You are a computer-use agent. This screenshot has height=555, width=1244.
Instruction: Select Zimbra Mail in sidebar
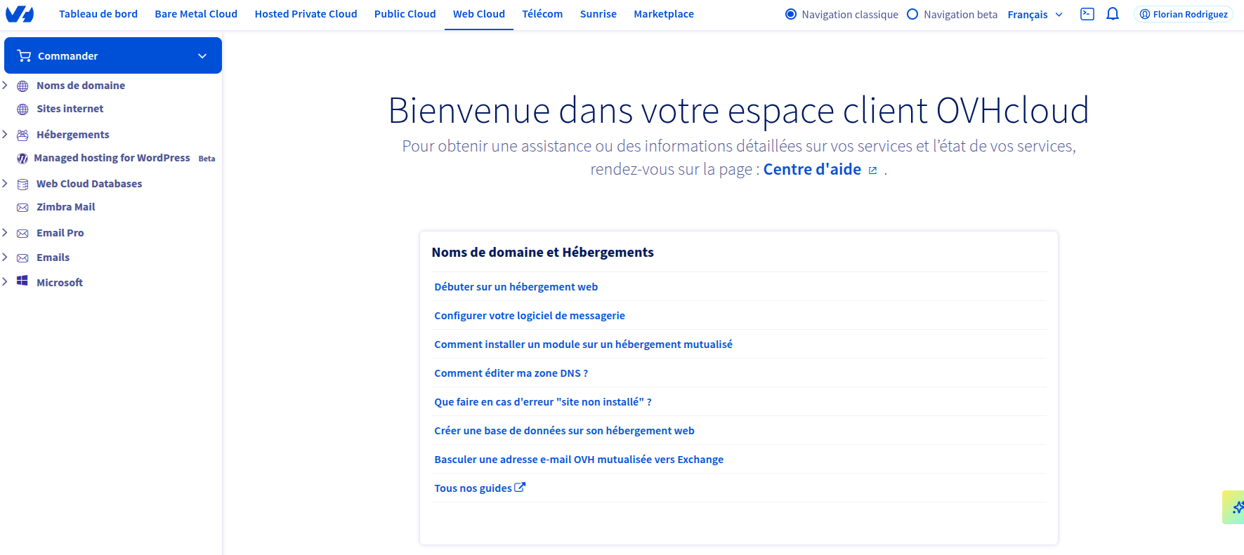click(x=65, y=207)
